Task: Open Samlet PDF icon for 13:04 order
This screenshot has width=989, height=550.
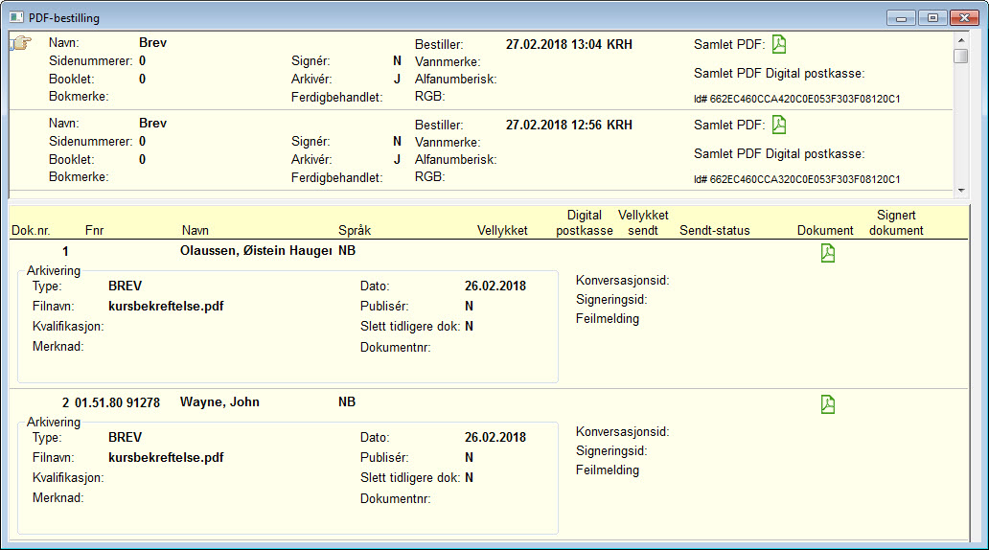Action: point(779,44)
